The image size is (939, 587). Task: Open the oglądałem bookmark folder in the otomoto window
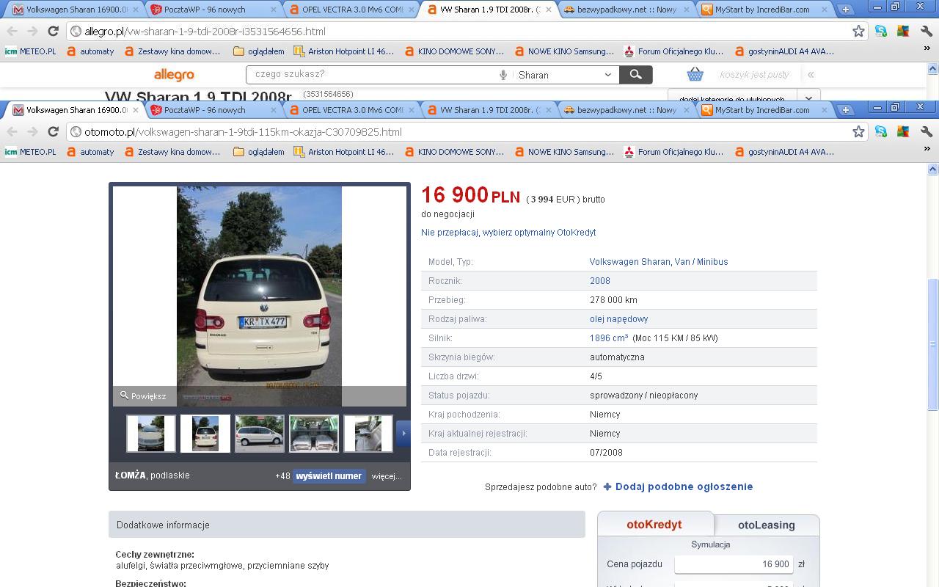259,152
